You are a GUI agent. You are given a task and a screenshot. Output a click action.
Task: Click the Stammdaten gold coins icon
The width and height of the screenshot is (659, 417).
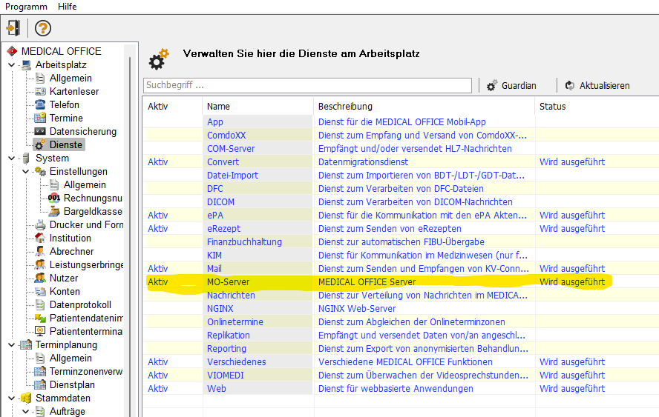click(26, 398)
